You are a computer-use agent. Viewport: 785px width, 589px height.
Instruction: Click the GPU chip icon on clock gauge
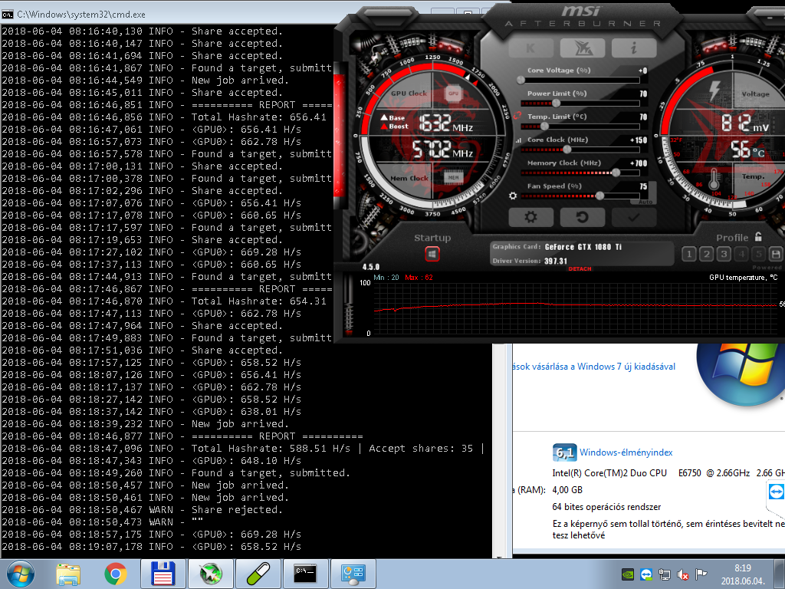click(x=453, y=94)
